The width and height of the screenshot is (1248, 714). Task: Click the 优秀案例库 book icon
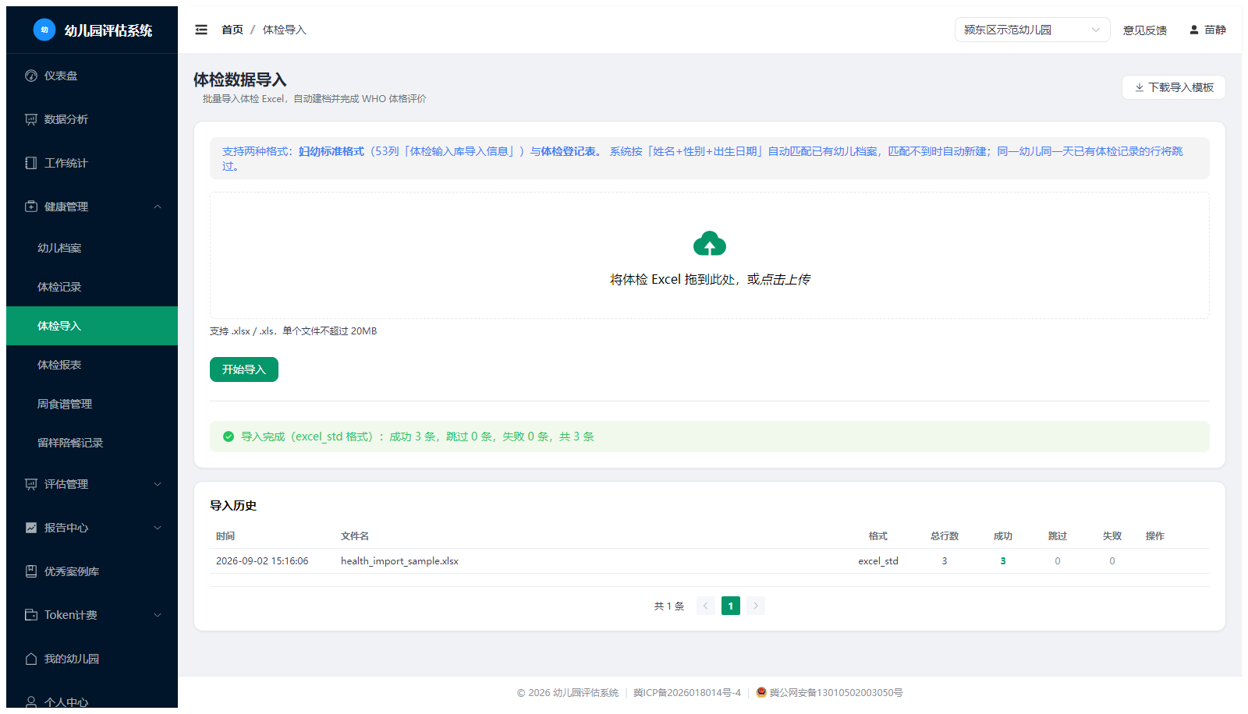pyautogui.click(x=31, y=571)
